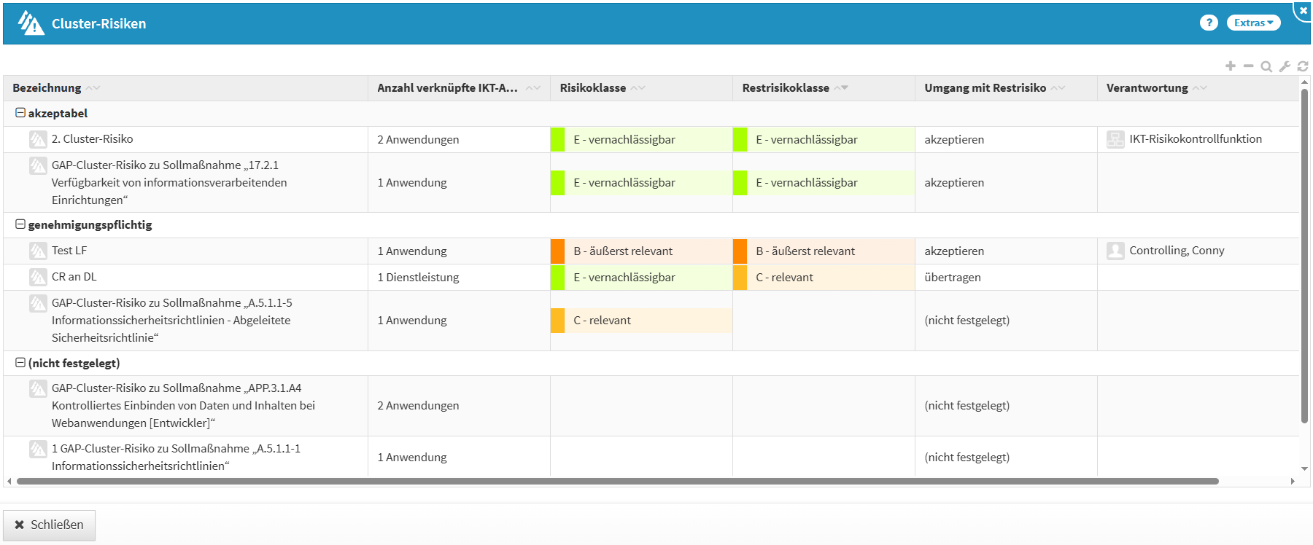Image resolution: width=1313 pixels, height=545 pixels.
Task: Click the horizontal scrollbar below the table
Action: point(617,481)
